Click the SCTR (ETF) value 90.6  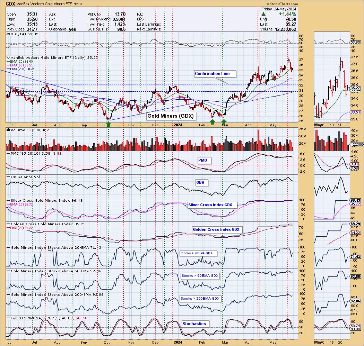(x=121, y=29)
